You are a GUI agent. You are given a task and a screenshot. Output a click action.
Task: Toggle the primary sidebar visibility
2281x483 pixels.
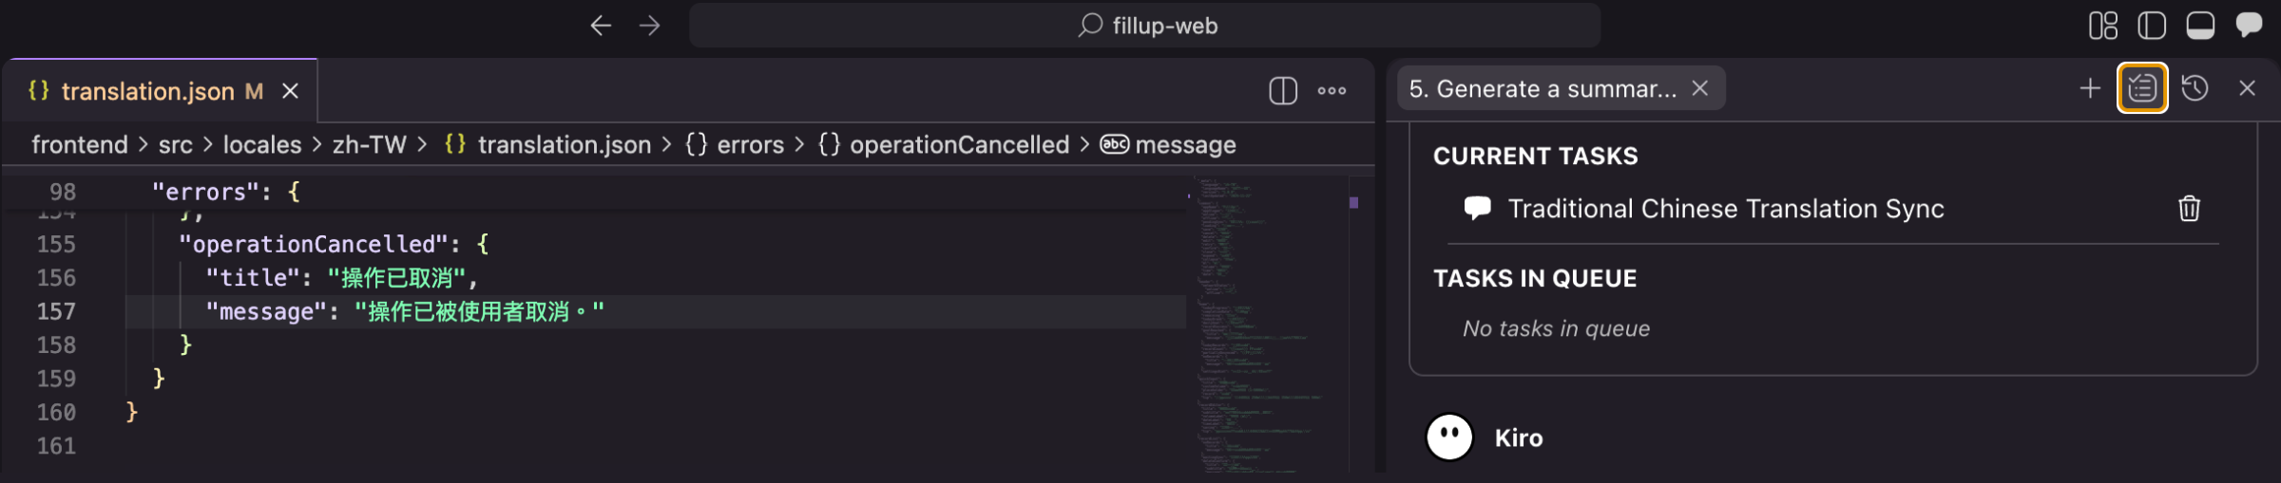point(2152,26)
